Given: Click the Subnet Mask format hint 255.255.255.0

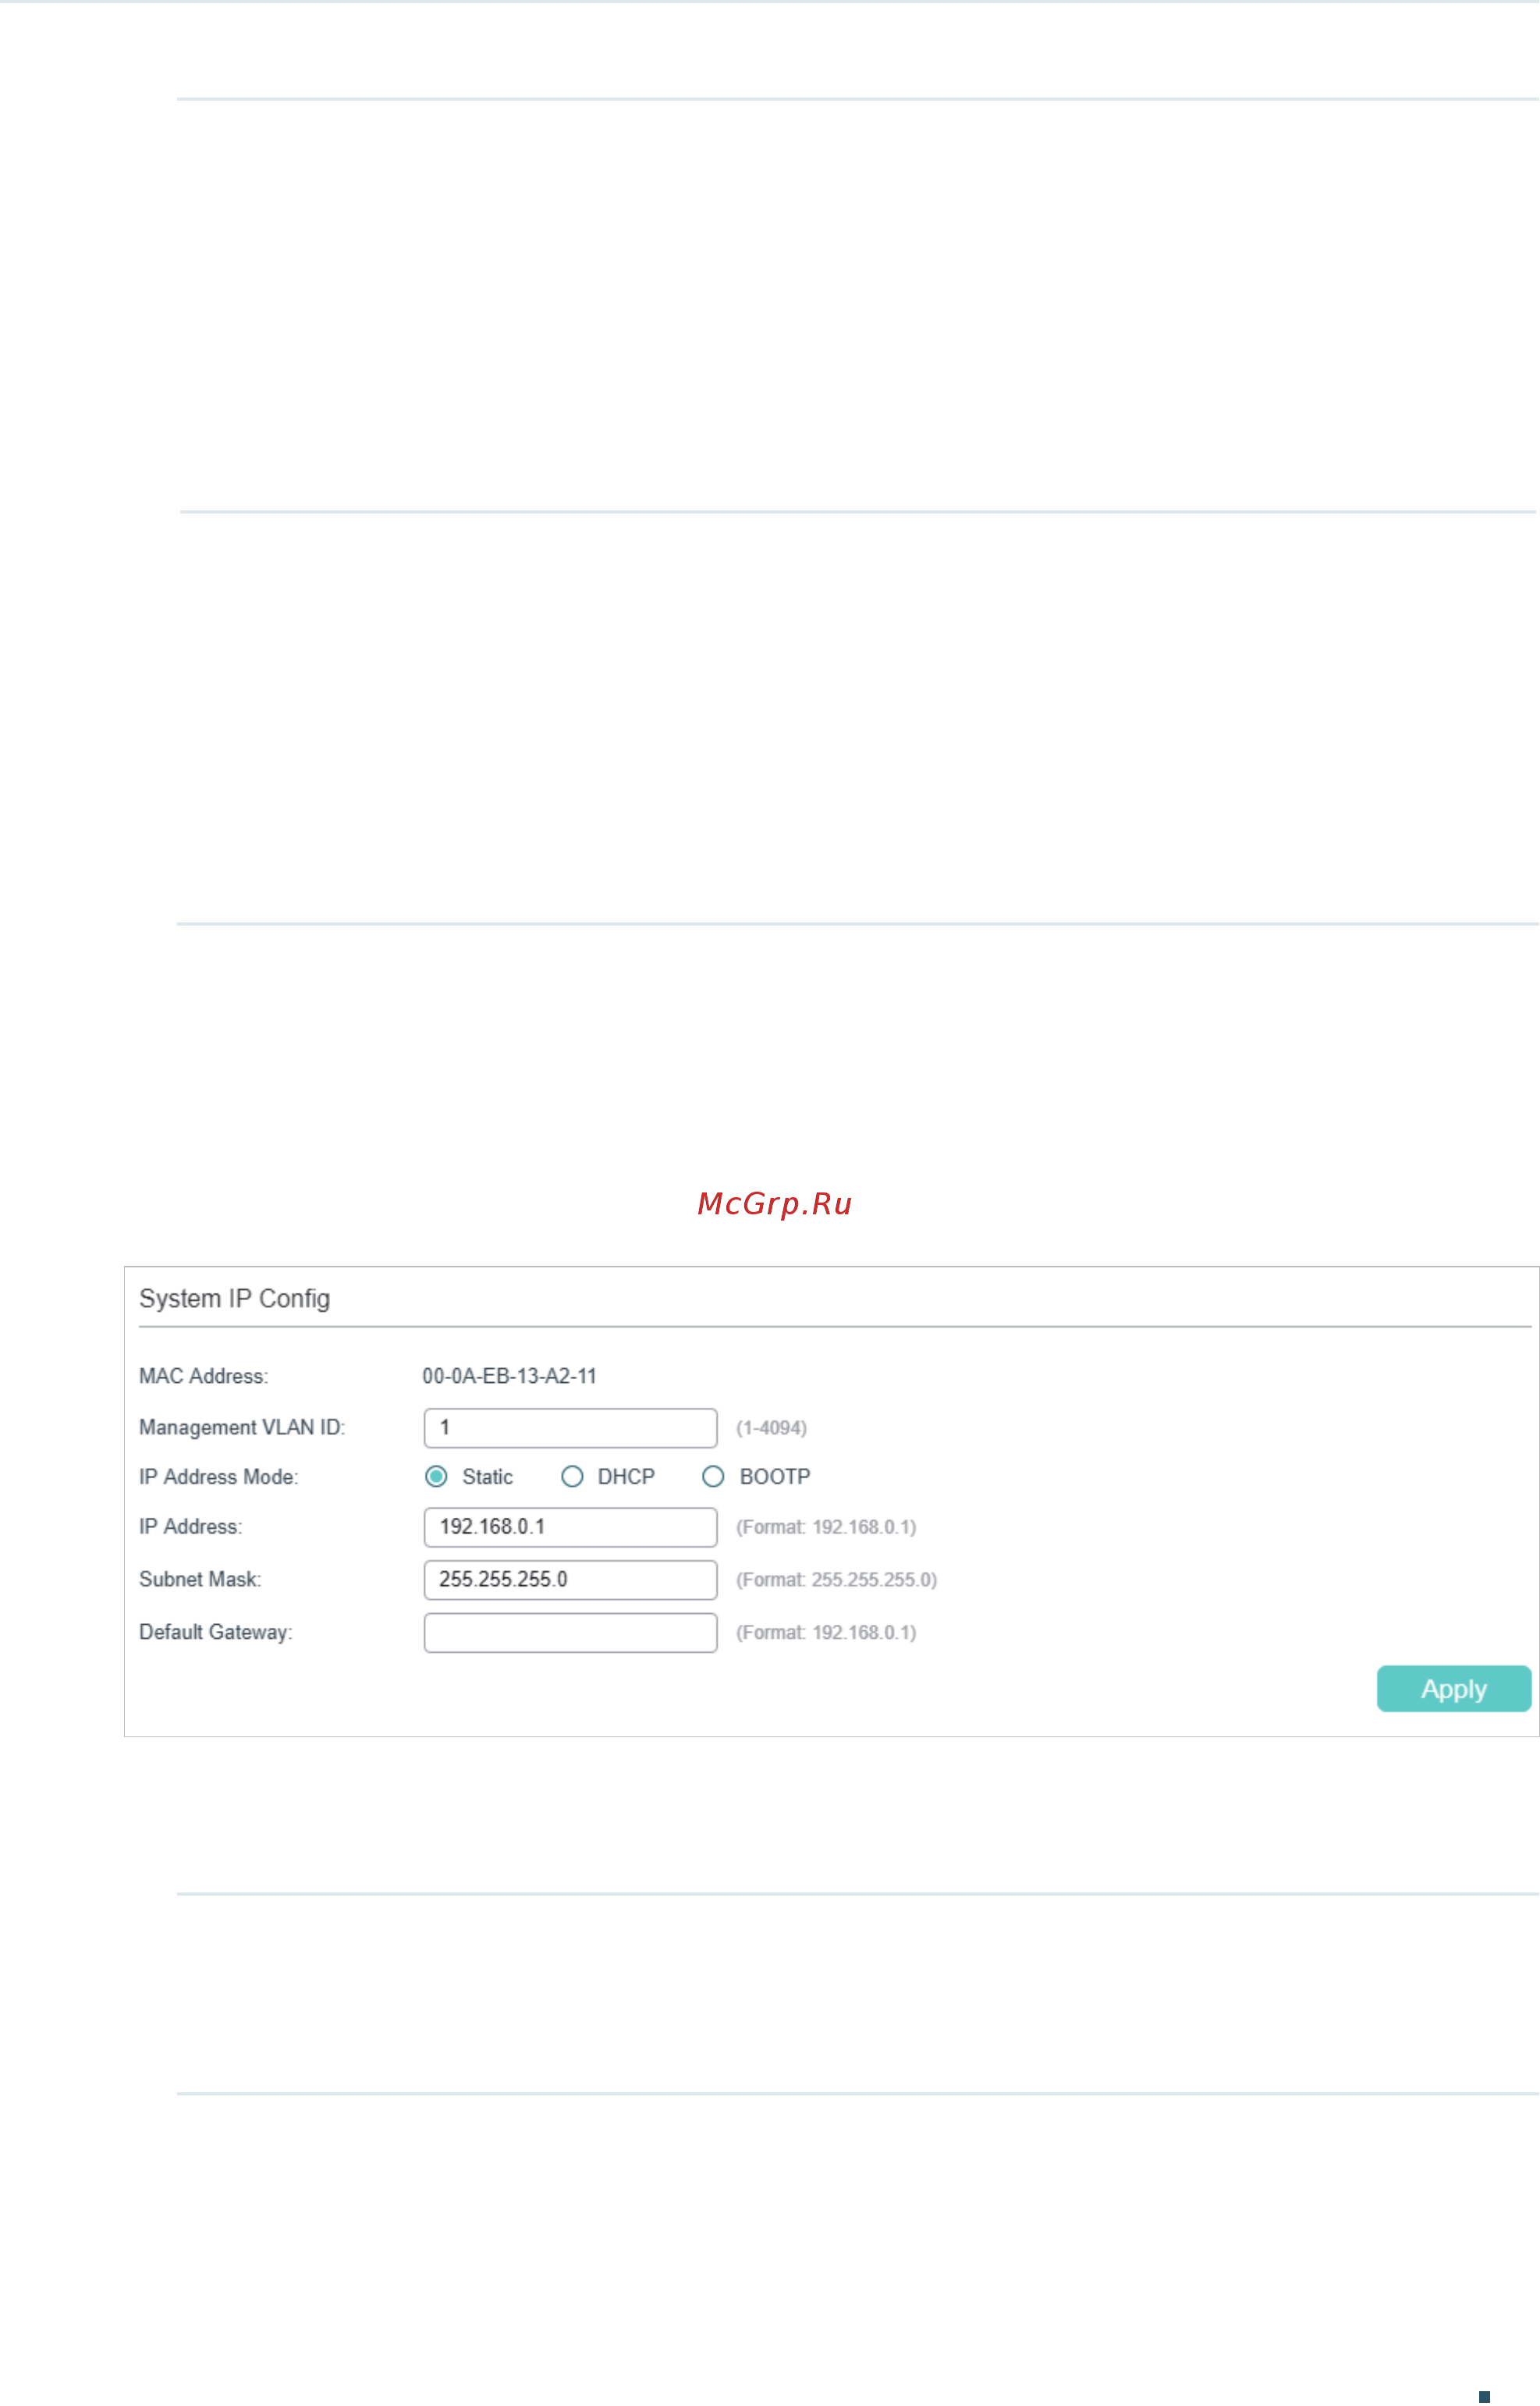Looking at the screenshot, I should click(836, 1580).
